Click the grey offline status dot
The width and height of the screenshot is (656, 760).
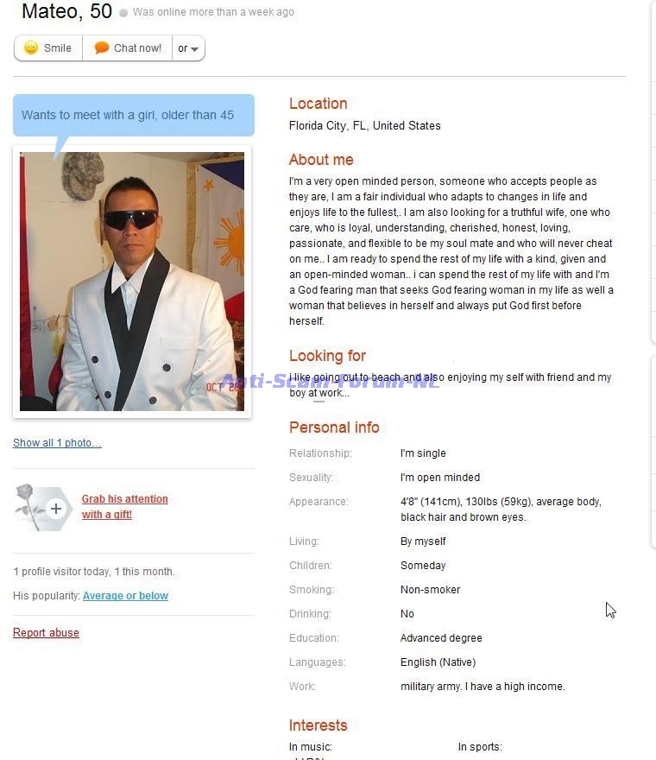(123, 13)
